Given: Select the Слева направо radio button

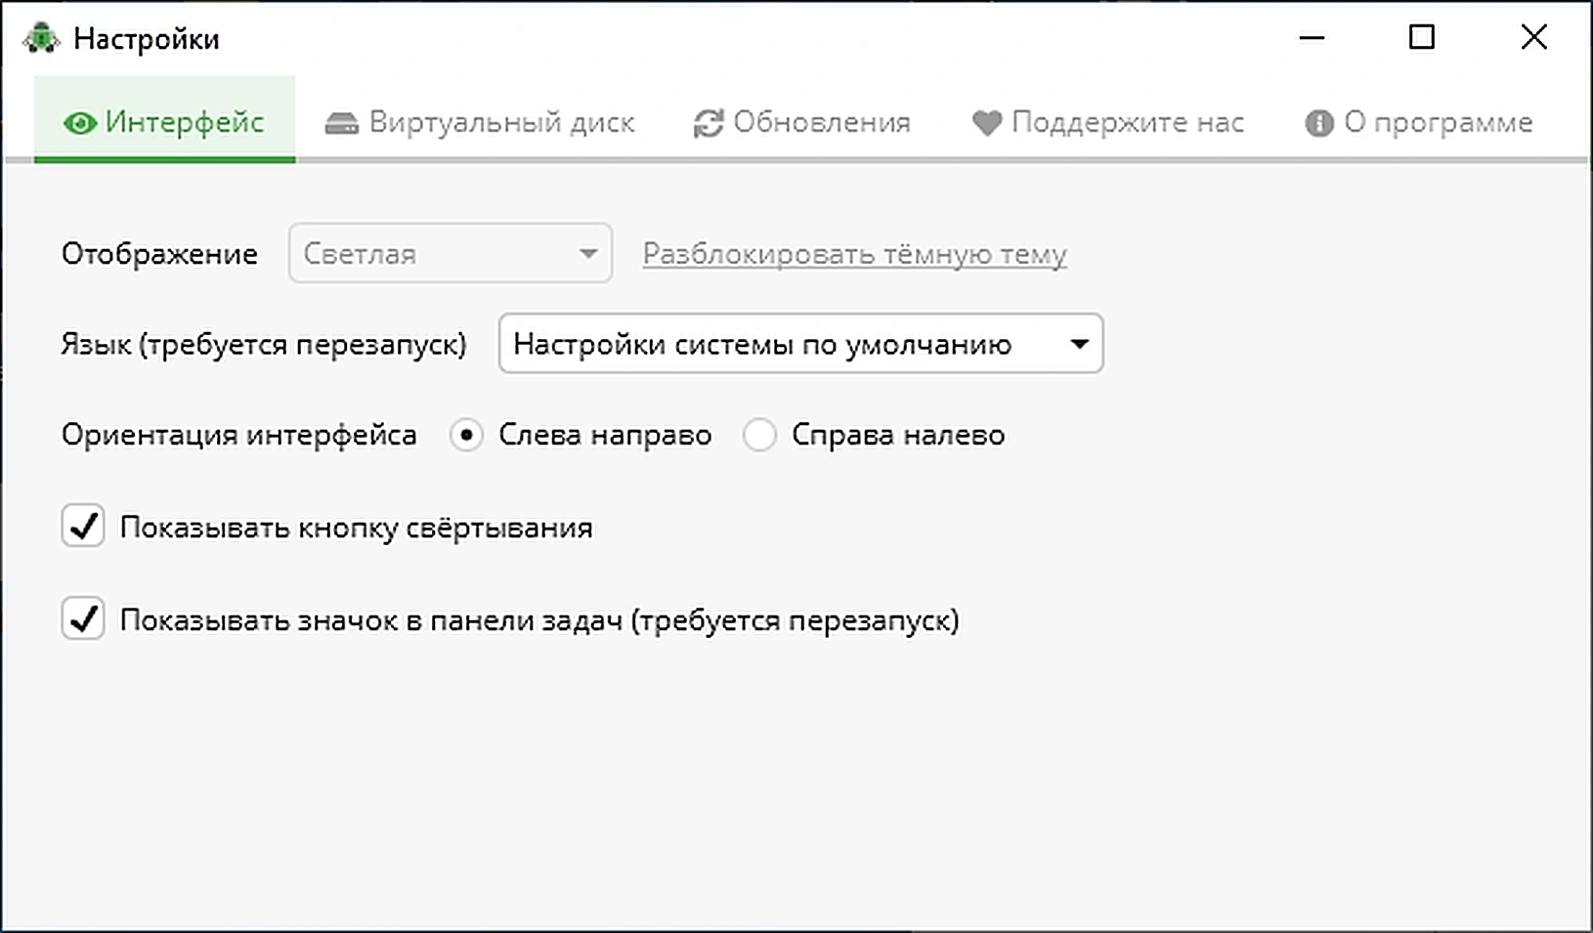Looking at the screenshot, I should click(466, 435).
